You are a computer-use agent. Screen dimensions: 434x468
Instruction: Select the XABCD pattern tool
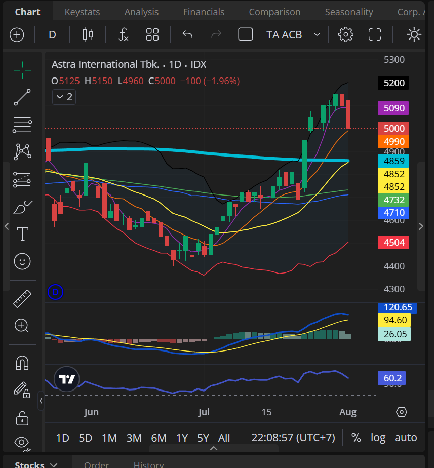22,151
